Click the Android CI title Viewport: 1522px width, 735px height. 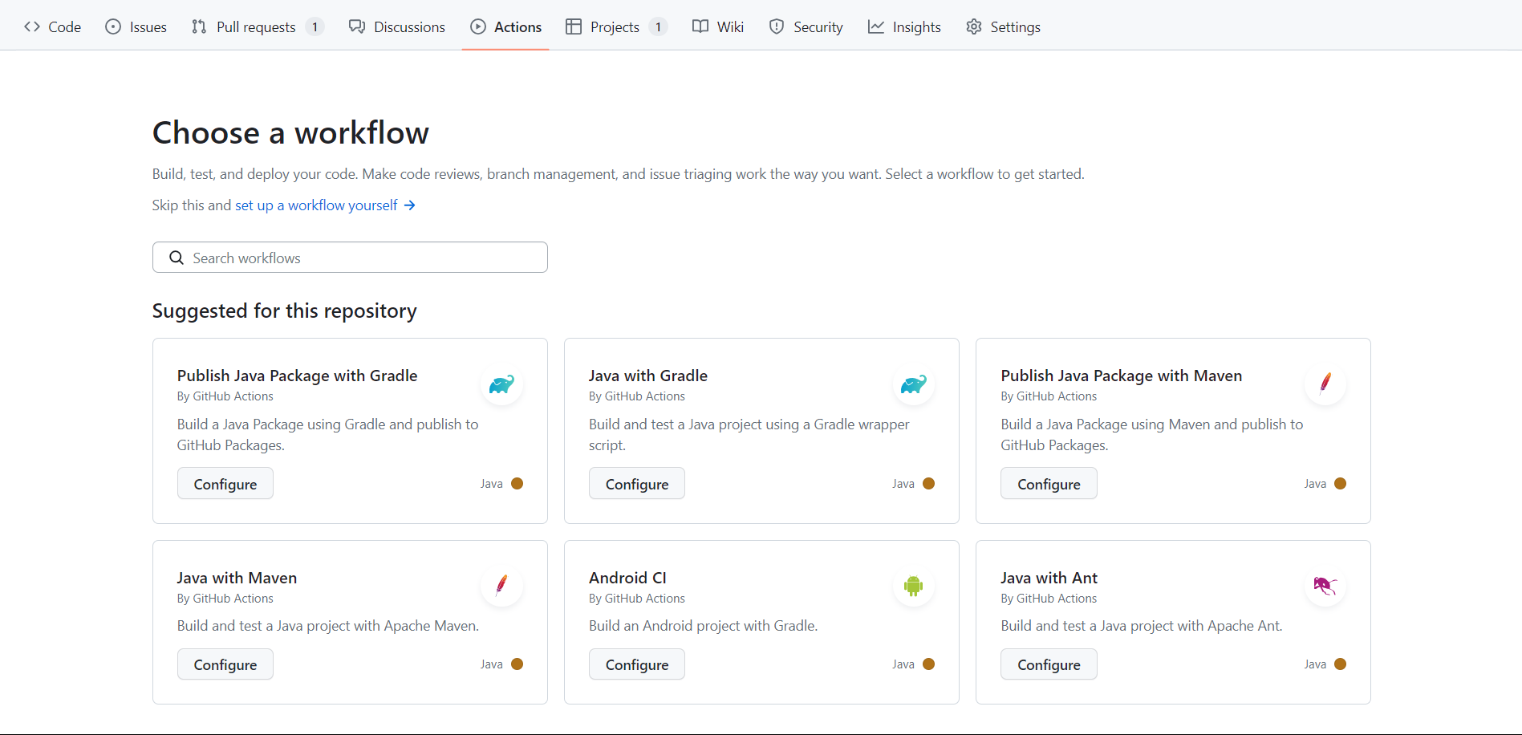point(627,578)
